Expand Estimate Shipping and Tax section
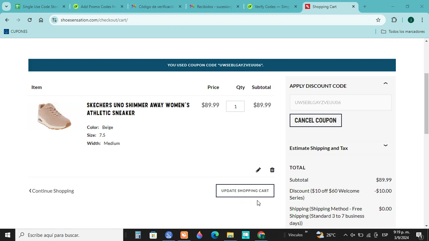Viewport: 429px width, 241px height. (386, 146)
